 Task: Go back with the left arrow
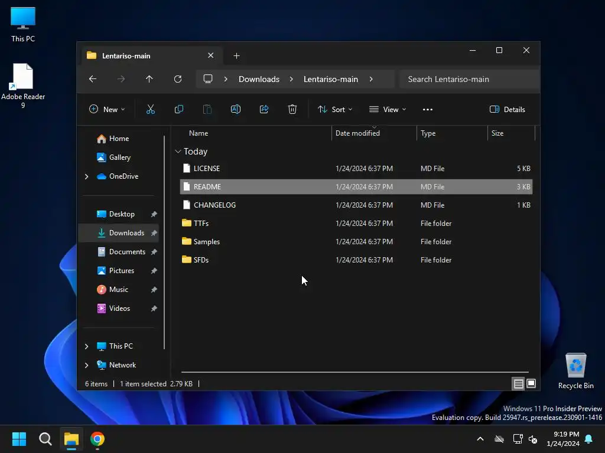coord(93,79)
